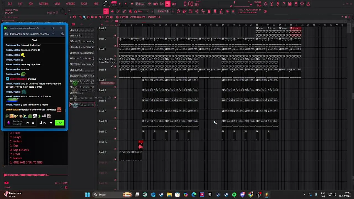The height and width of the screenshot is (199, 354).
Task: Toggle the metronome button
Action: point(150,4)
